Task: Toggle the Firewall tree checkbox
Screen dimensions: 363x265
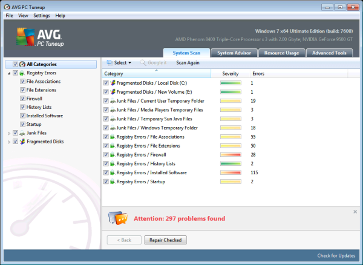Action: 22,99
